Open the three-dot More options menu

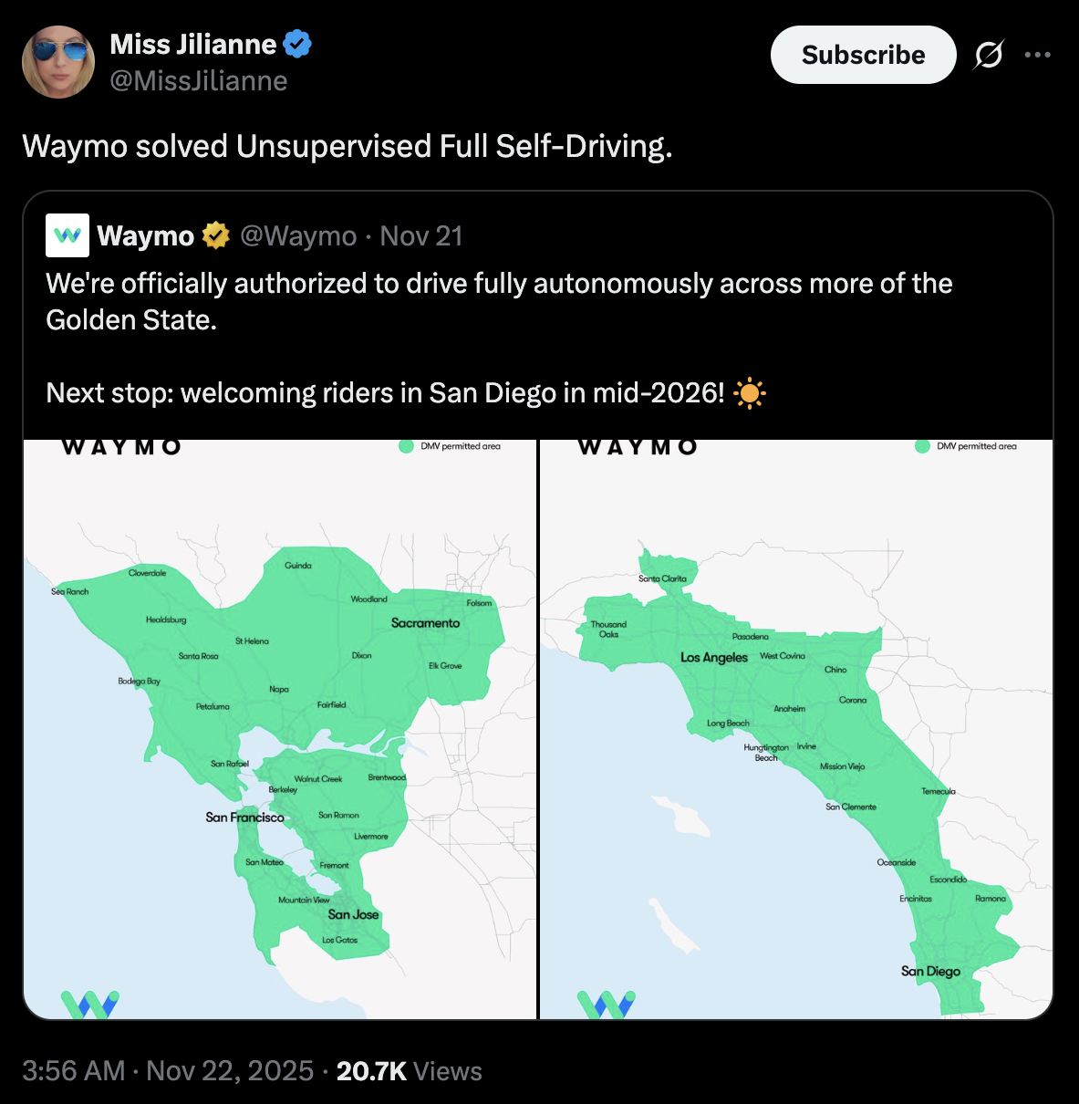pos(1037,55)
